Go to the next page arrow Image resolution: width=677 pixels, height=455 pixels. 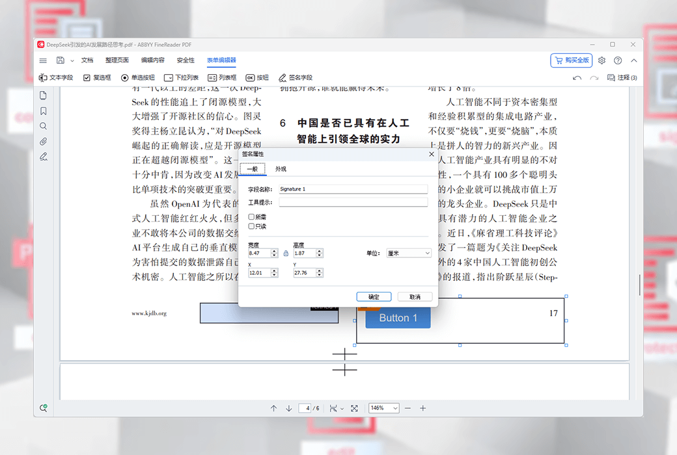pyautogui.click(x=288, y=408)
